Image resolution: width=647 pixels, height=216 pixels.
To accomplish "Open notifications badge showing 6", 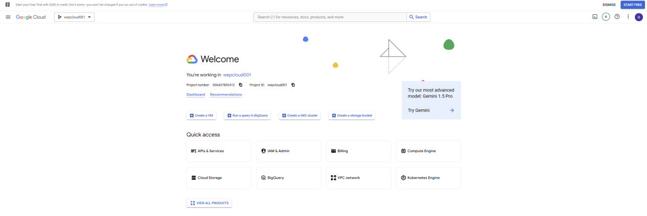I will pyautogui.click(x=606, y=17).
